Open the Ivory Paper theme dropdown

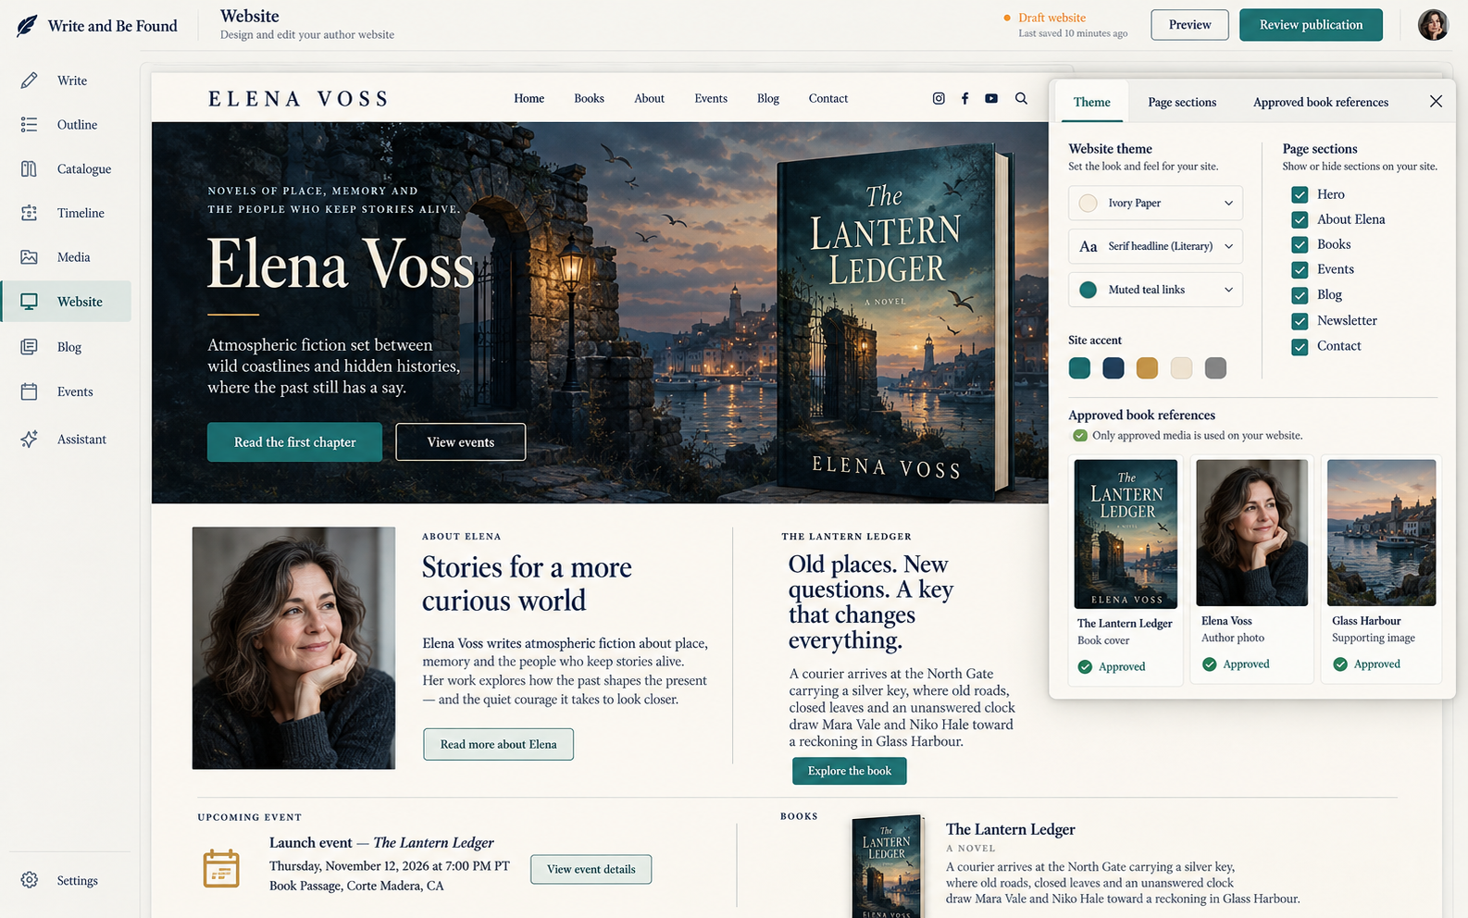[1155, 203]
